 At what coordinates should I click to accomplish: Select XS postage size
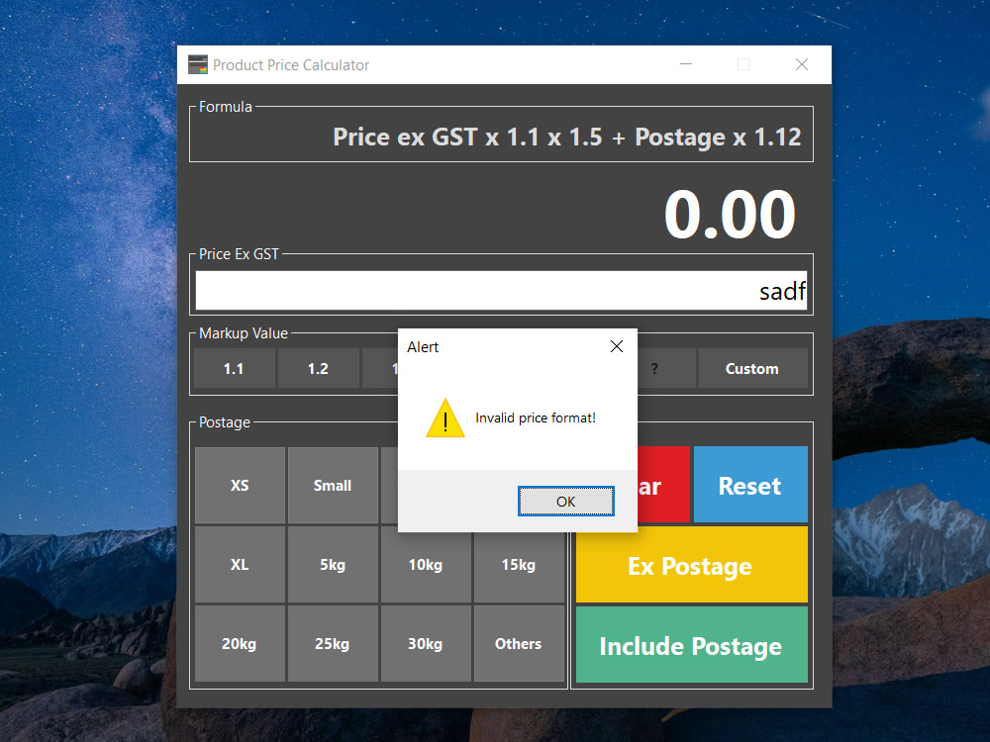tap(240, 485)
